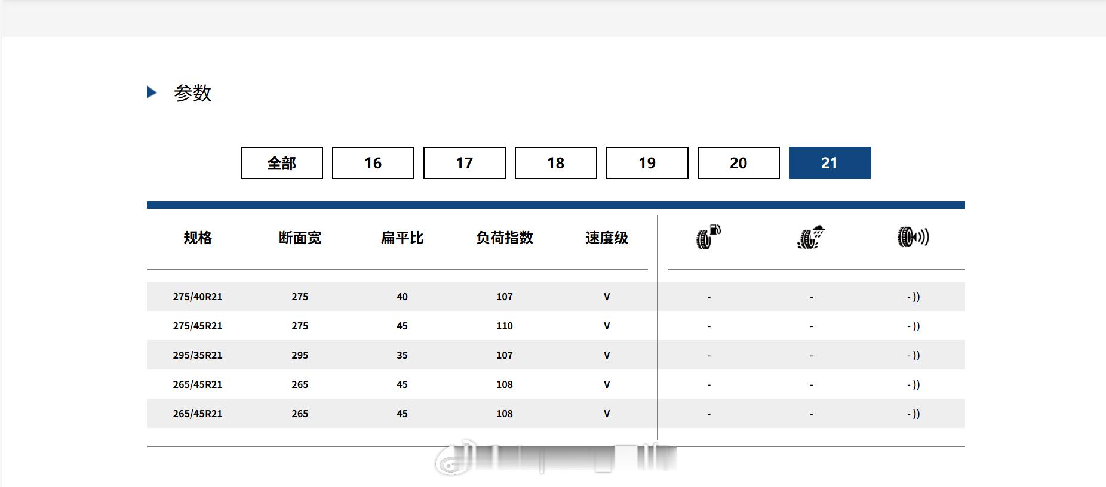The width and height of the screenshot is (1106, 487).
Task: Click noise value in 275/40R21 row
Action: pos(914,297)
